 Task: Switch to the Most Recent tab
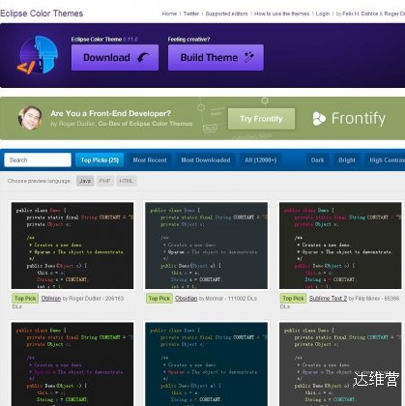coord(150,159)
